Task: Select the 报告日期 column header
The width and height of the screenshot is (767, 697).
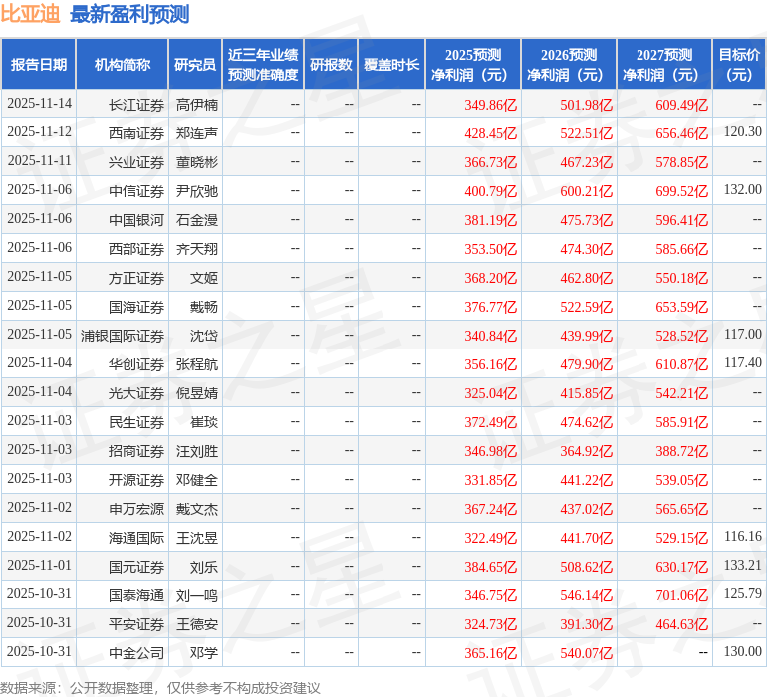Action: [39, 64]
